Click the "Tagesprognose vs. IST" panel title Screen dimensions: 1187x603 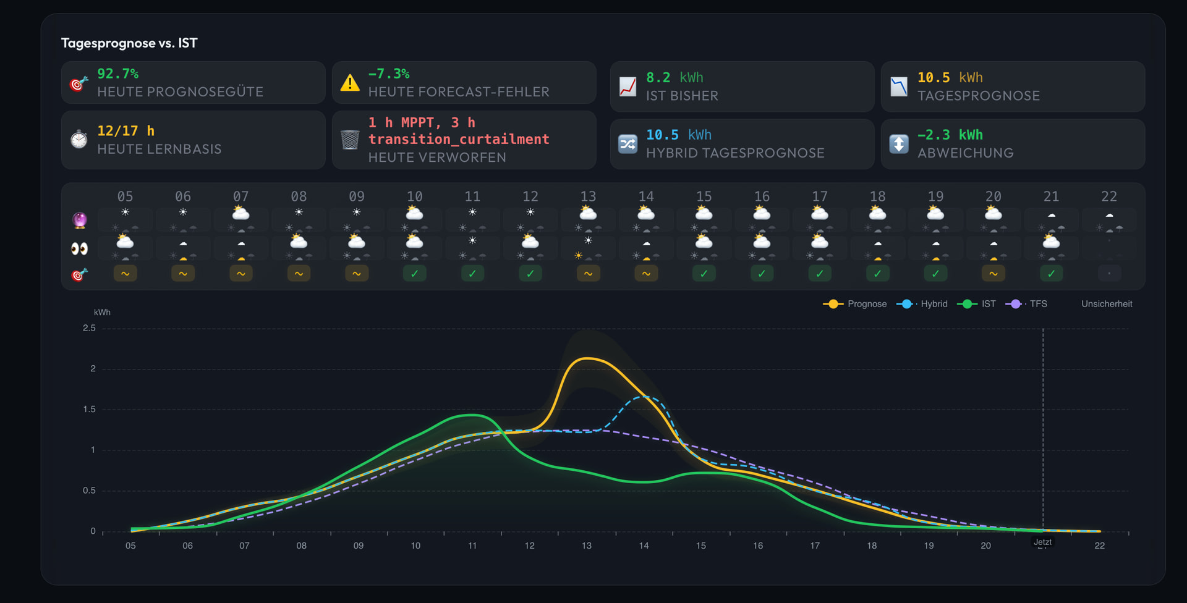pyautogui.click(x=129, y=43)
